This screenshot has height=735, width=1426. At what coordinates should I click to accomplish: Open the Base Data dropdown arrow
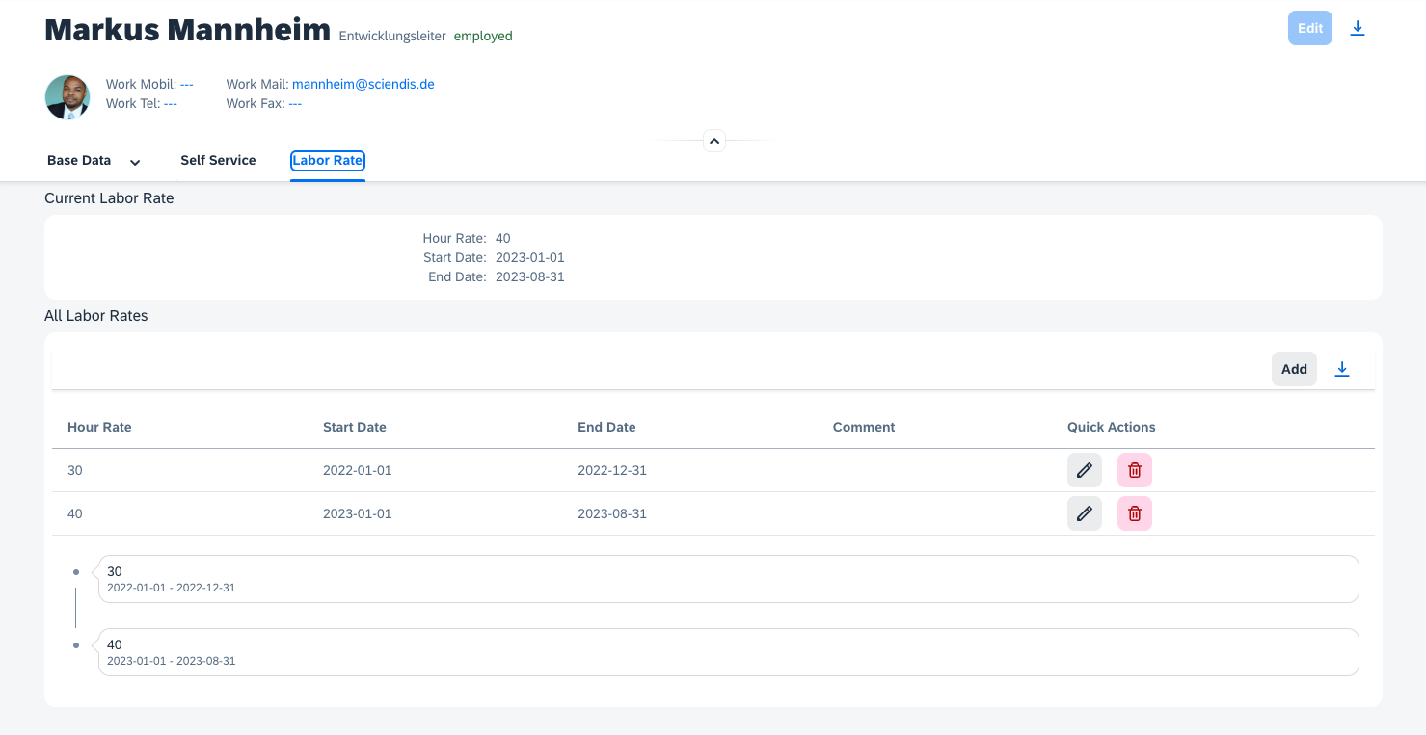pyautogui.click(x=135, y=162)
